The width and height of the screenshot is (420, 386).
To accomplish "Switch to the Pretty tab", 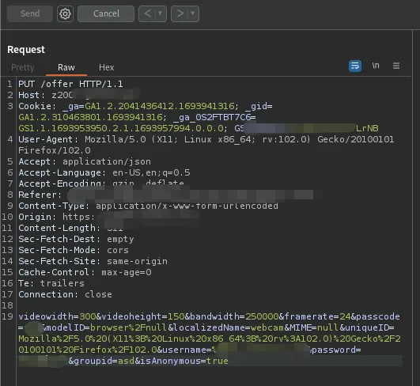I will click(23, 67).
